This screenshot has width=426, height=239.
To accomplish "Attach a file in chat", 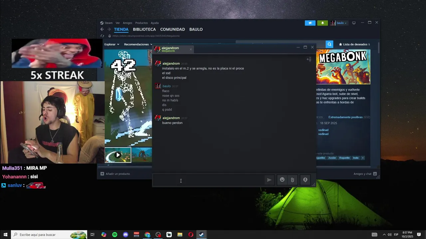I will tap(292, 180).
